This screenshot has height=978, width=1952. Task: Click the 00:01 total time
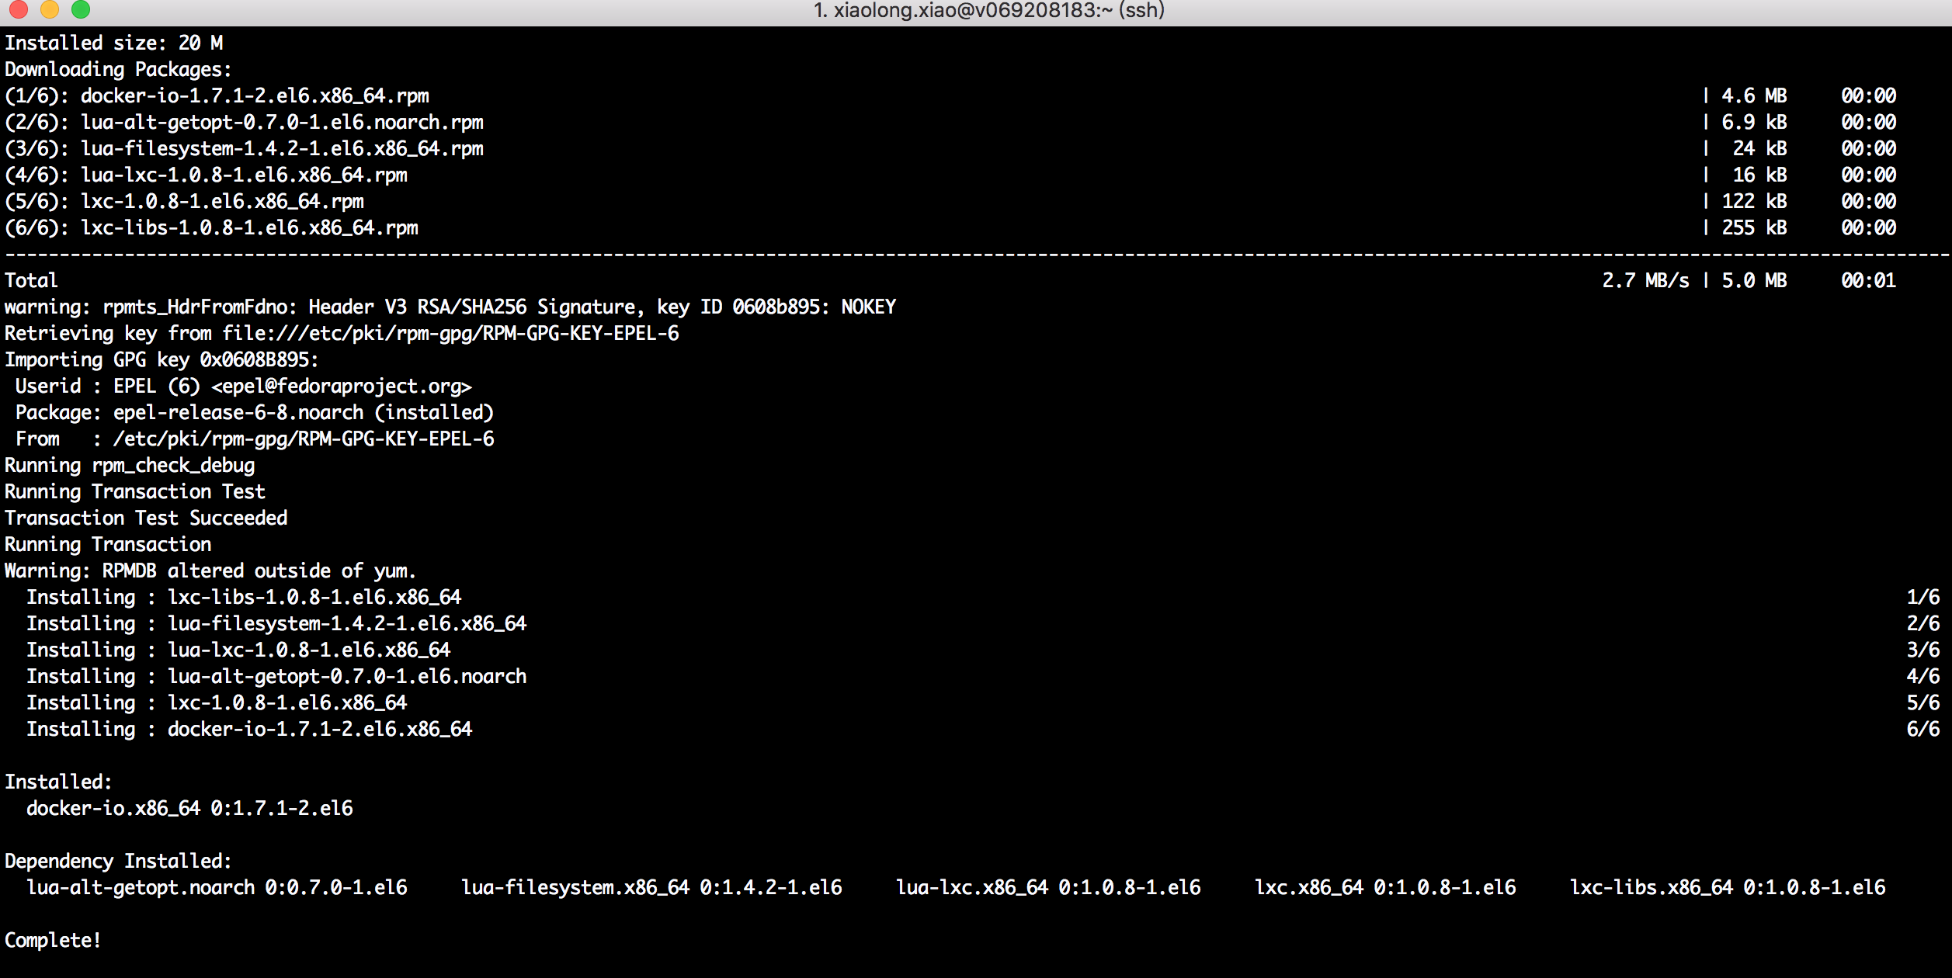click(1868, 281)
